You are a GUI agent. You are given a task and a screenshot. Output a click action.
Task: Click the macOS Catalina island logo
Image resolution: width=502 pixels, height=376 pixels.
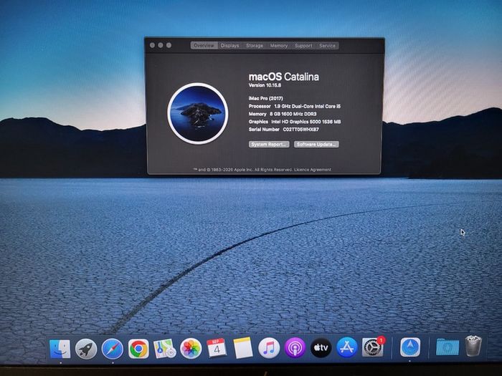tap(198, 113)
